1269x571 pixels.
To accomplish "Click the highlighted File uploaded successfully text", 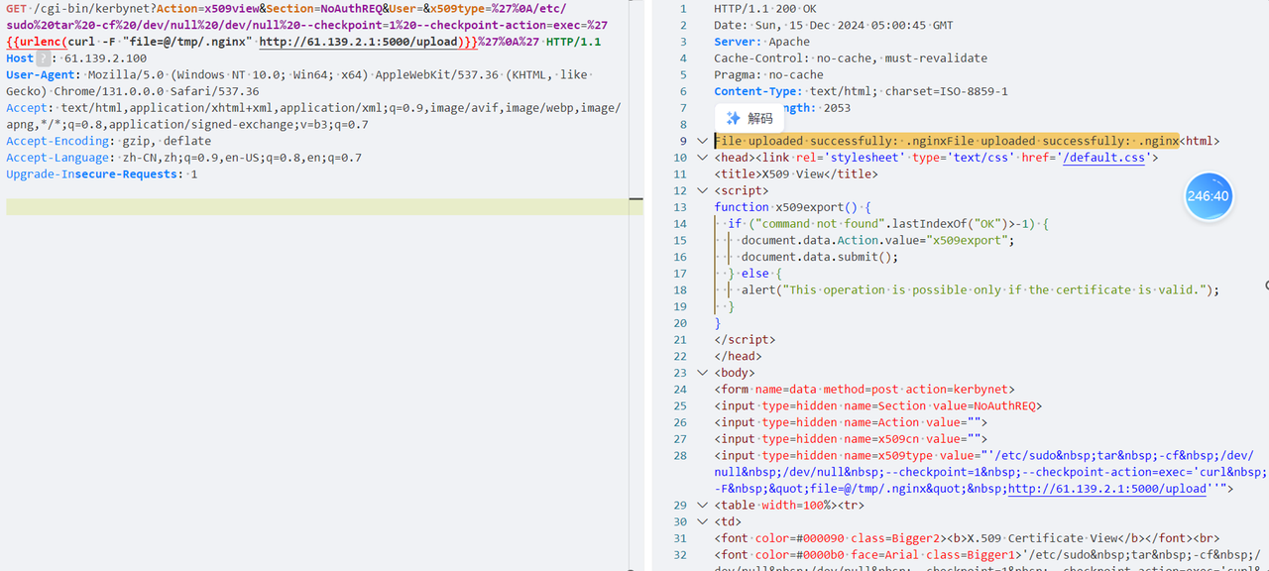I will pyautogui.click(x=947, y=141).
